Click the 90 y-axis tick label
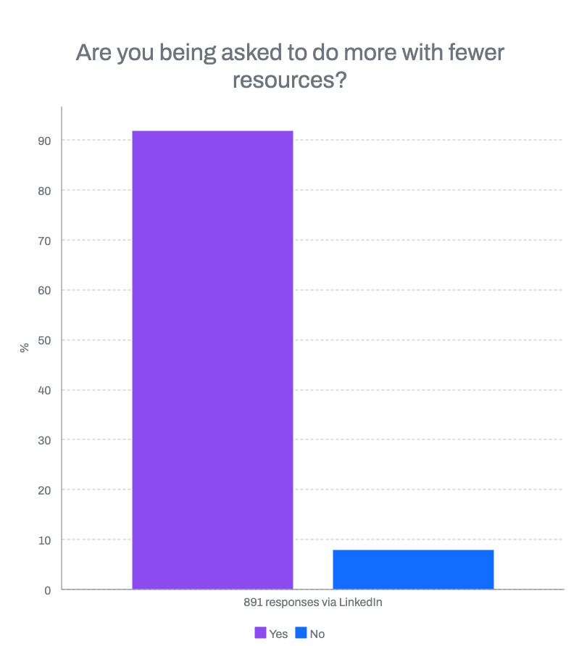 [45, 141]
